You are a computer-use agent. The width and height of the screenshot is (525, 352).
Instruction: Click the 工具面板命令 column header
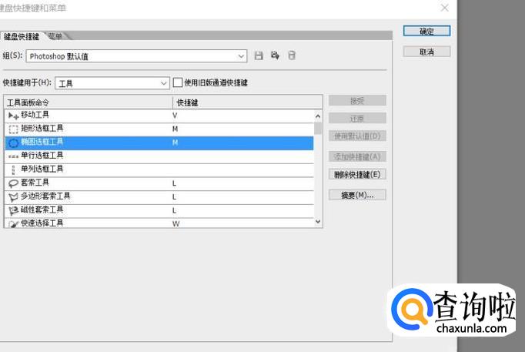[x=88, y=102]
